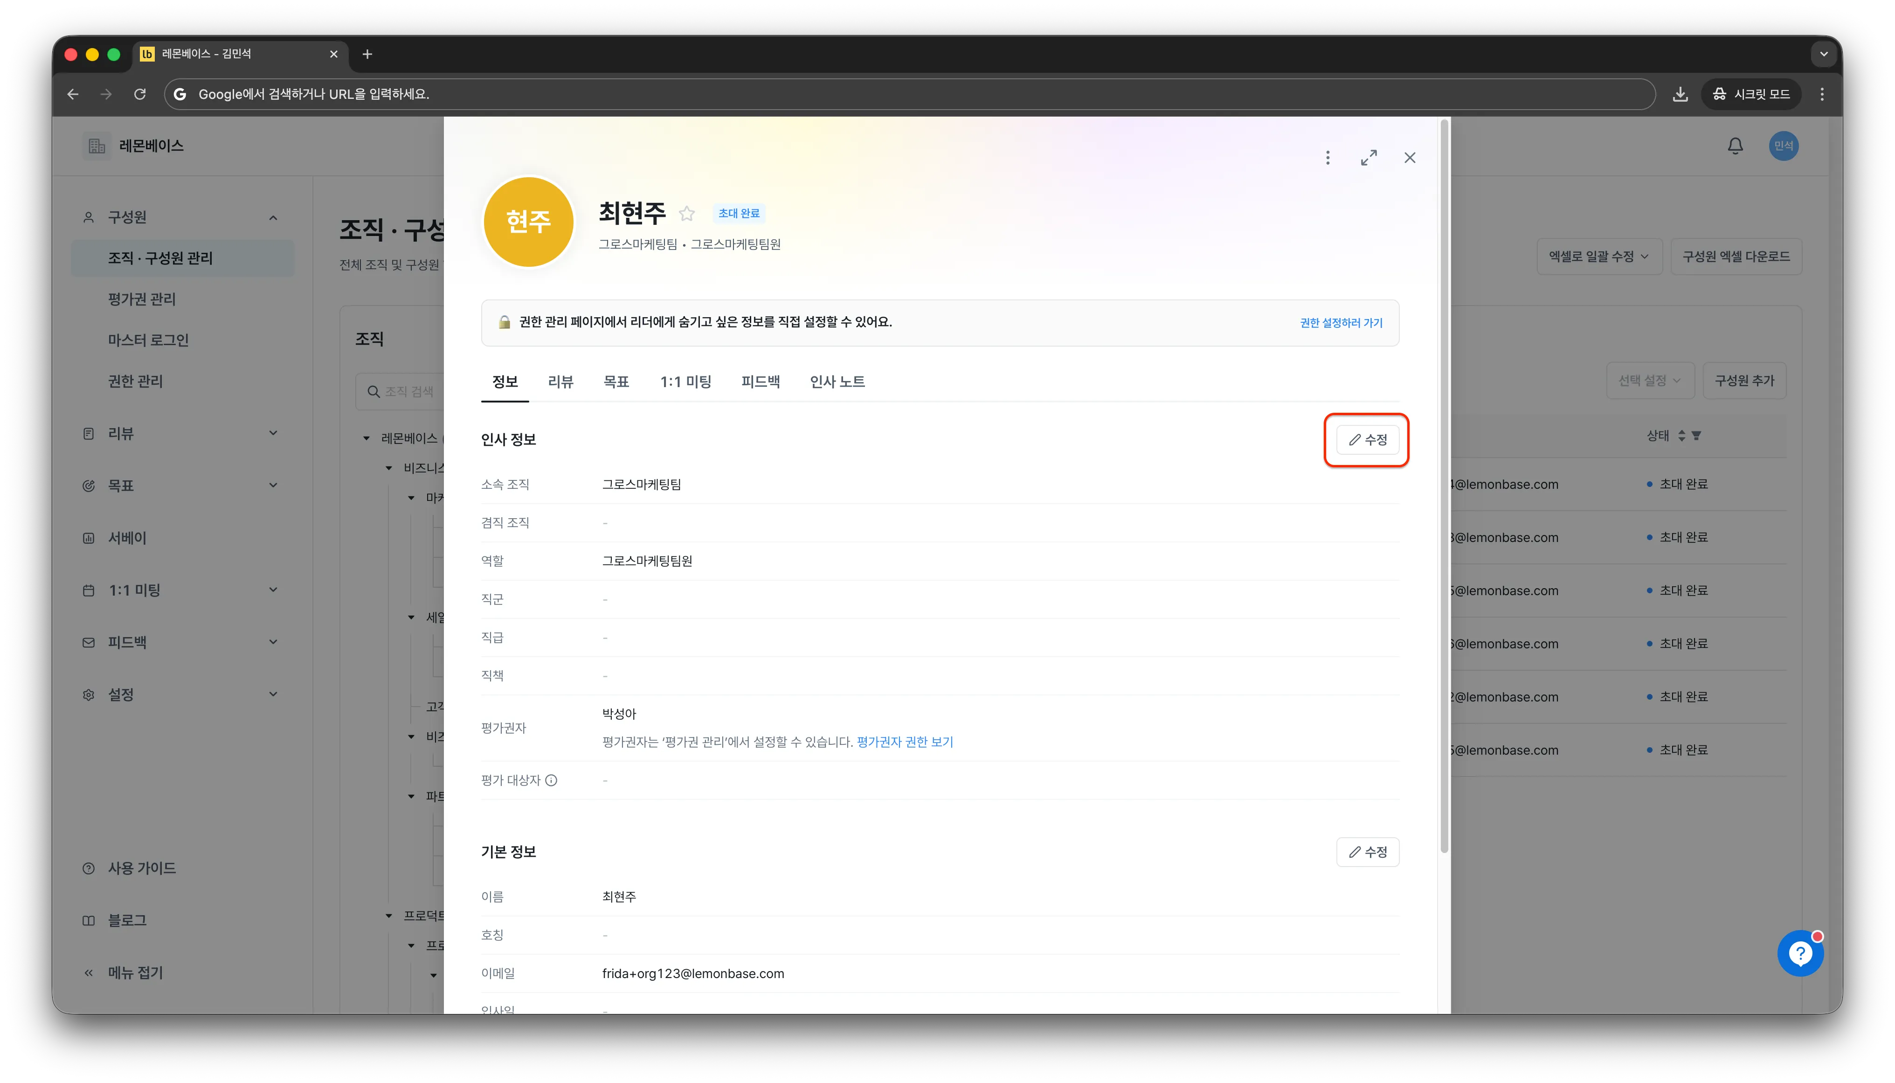1895x1083 pixels.
Task: Click the profile panel vertical scrollbar
Action: pyautogui.click(x=1444, y=485)
